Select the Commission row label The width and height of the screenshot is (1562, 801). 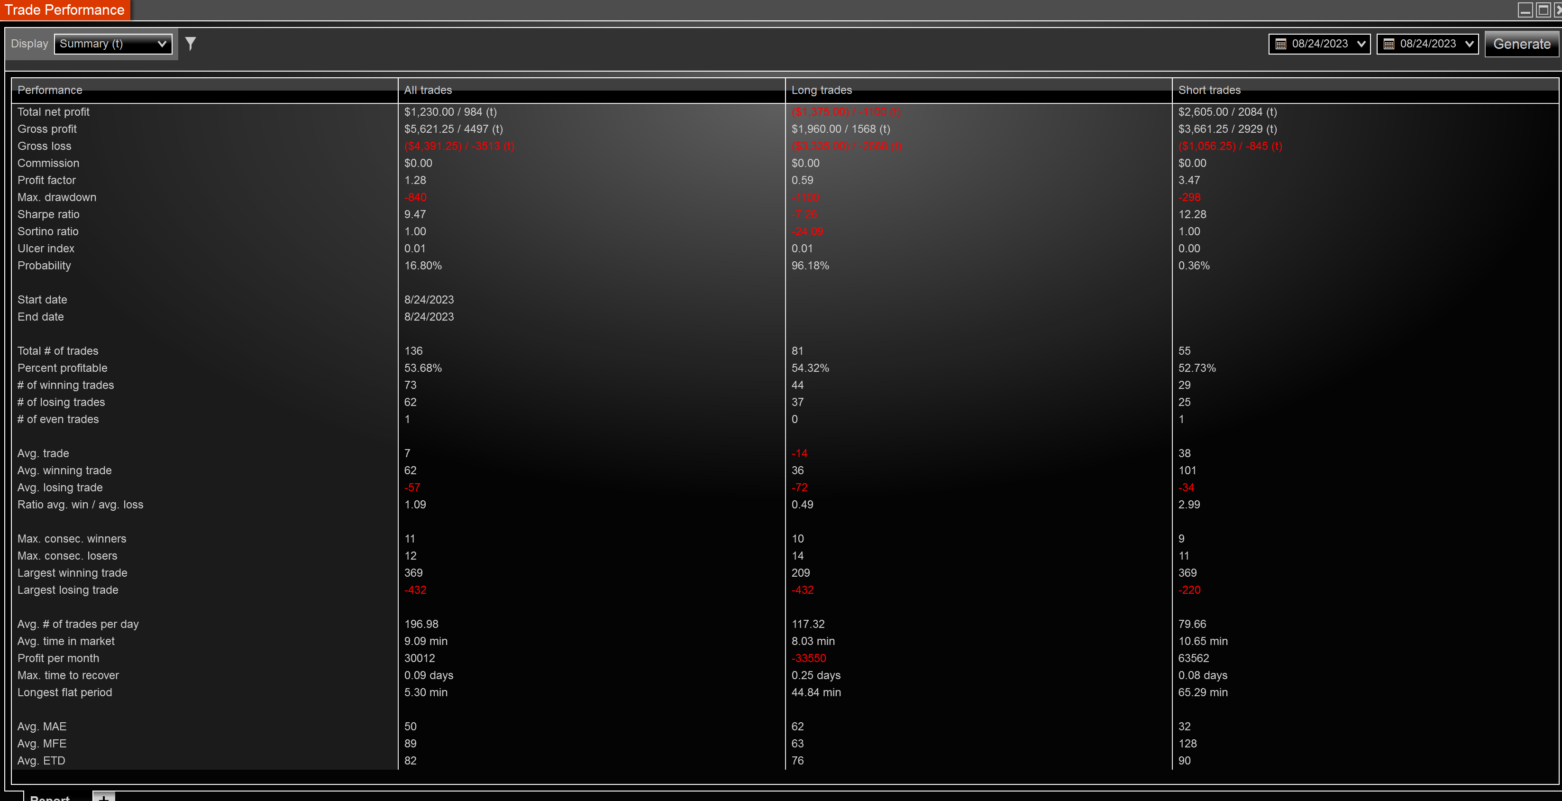click(48, 163)
